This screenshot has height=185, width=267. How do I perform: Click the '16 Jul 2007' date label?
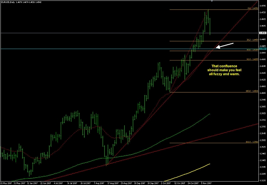tap(72, 183)
